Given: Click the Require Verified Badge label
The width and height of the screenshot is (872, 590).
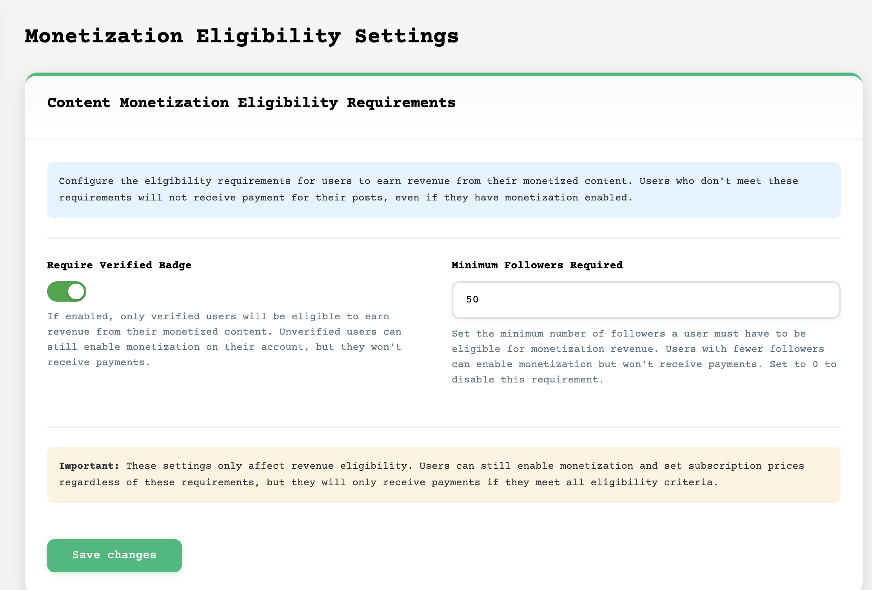Looking at the screenshot, I should tap(119, 265).
